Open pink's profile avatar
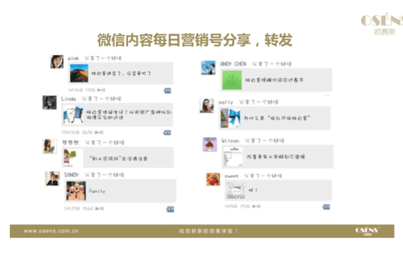The image size is (403, 254). 57,62
